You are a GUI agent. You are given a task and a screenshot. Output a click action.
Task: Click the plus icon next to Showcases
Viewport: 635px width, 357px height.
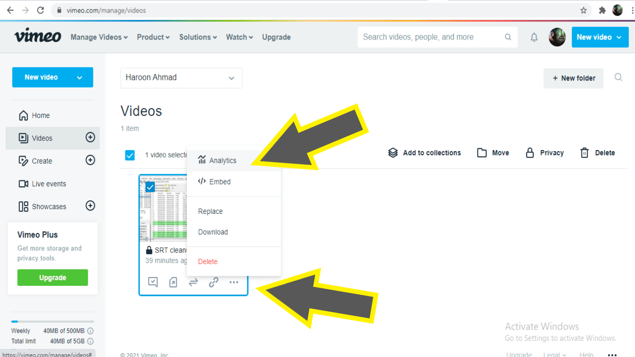tap(90, 205)
